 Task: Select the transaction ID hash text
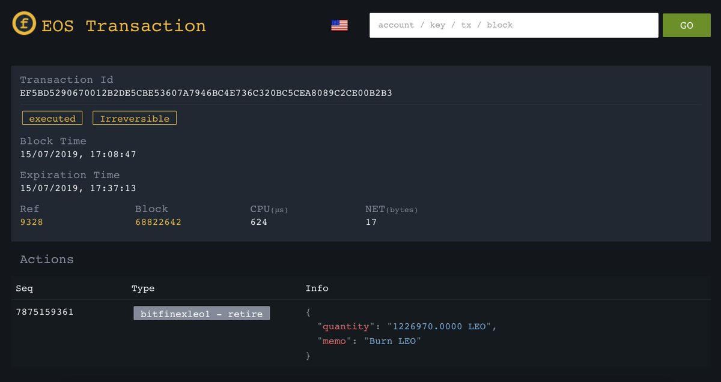pos(206,93)
